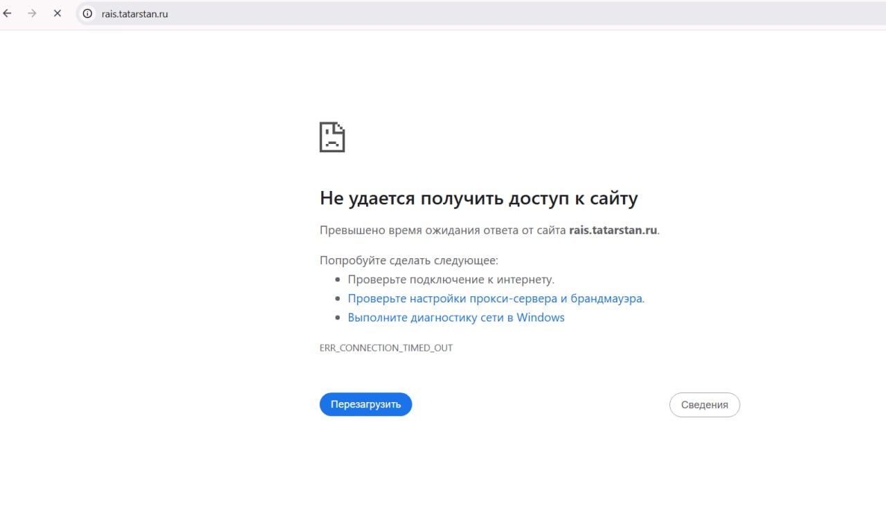Click the ERR_CONNECTION_TIMED_OUT error code
This screenshot has width=886, height=508.
(x=386, y=348)
